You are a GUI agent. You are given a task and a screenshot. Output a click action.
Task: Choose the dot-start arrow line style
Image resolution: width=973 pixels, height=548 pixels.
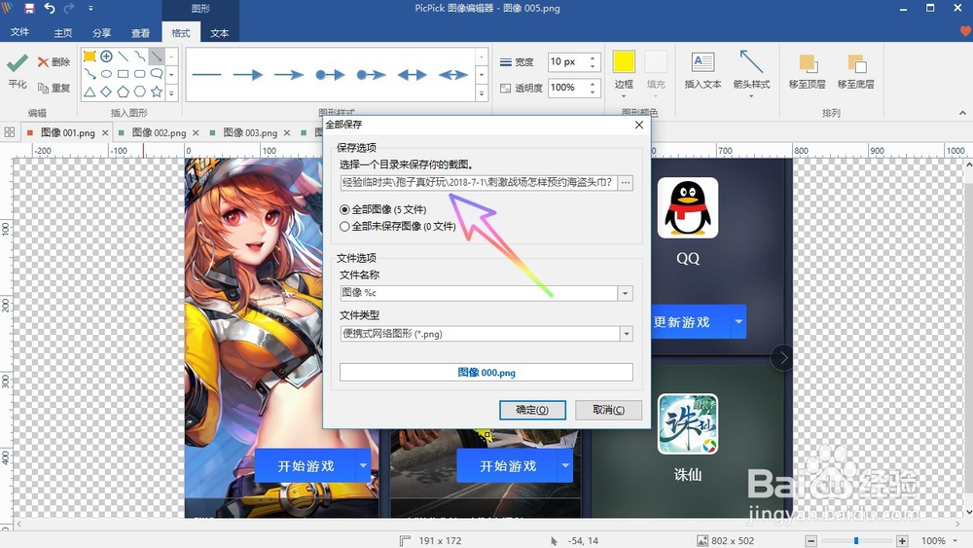[330, 75]
